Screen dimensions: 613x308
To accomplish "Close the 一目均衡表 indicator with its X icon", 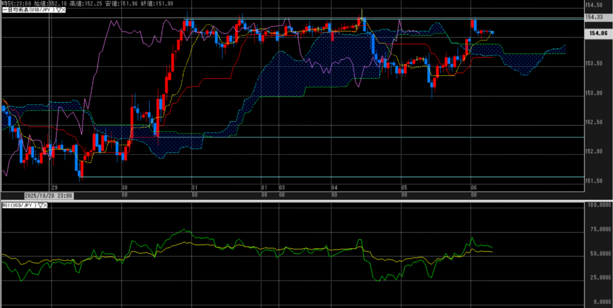I will coord(63,10).
